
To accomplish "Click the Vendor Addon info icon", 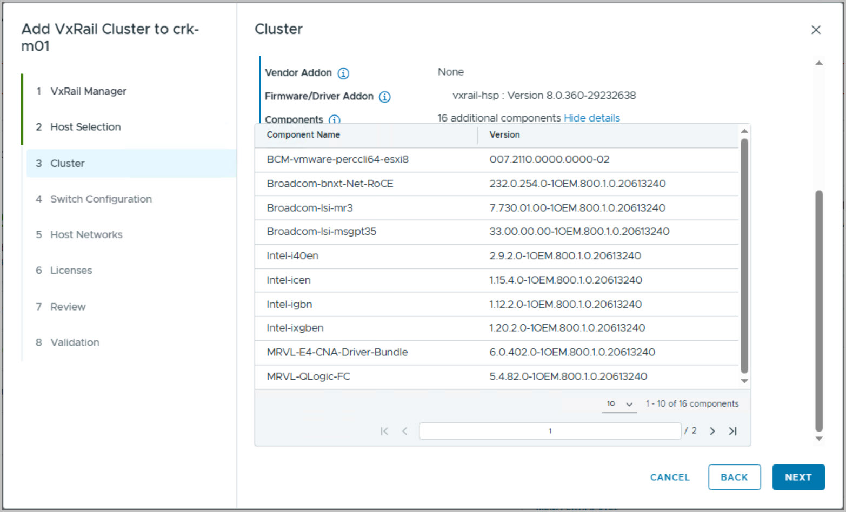I will click(343, 73).
